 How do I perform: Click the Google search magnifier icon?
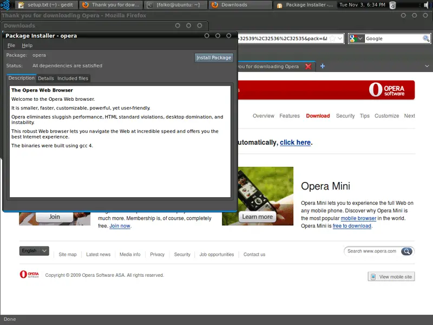(426, 38)
